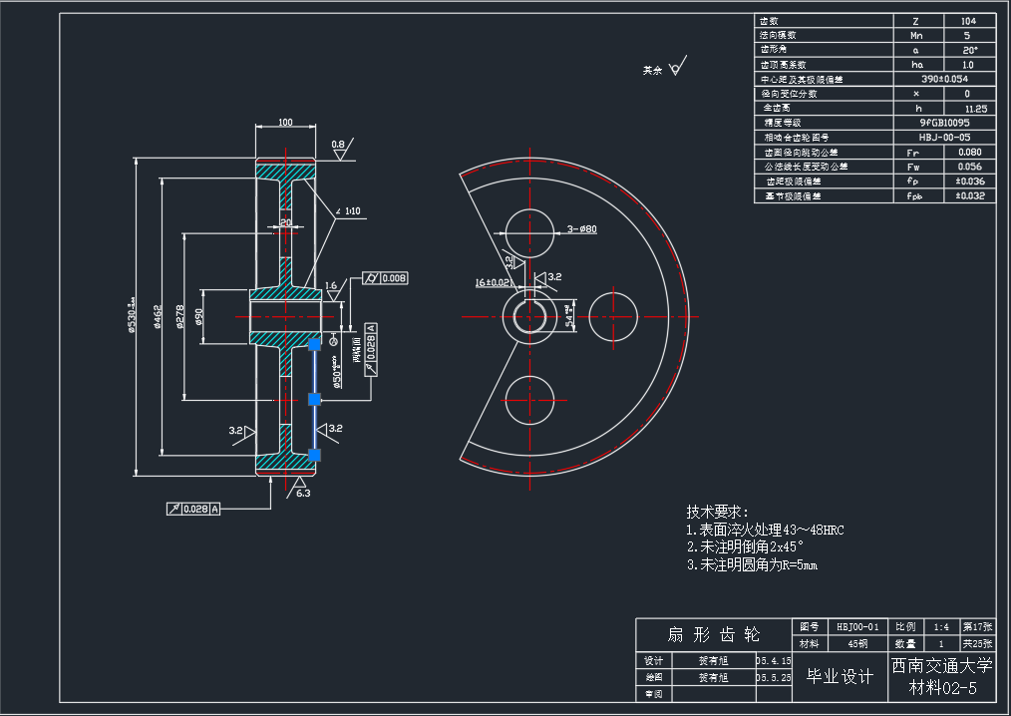Click the ±0.032 fpb deviation value

pyautogui.click(x=970, y=195)
